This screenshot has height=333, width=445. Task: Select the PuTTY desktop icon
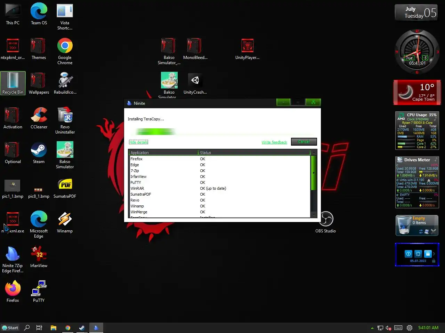pyautogui.click(x=39, y=292)
